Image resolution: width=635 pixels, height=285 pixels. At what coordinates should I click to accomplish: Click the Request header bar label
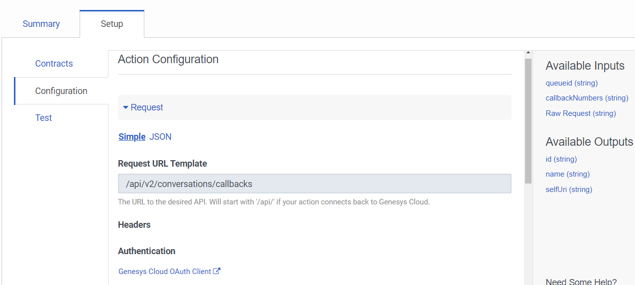(147, 107)
